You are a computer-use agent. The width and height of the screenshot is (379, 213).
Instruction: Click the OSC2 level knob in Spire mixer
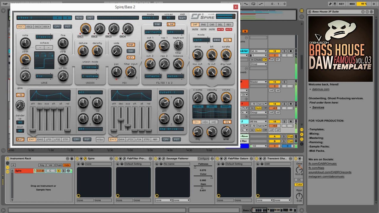click(100, 28)
